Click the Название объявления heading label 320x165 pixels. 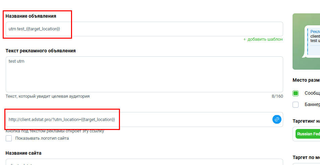(31, 16)
